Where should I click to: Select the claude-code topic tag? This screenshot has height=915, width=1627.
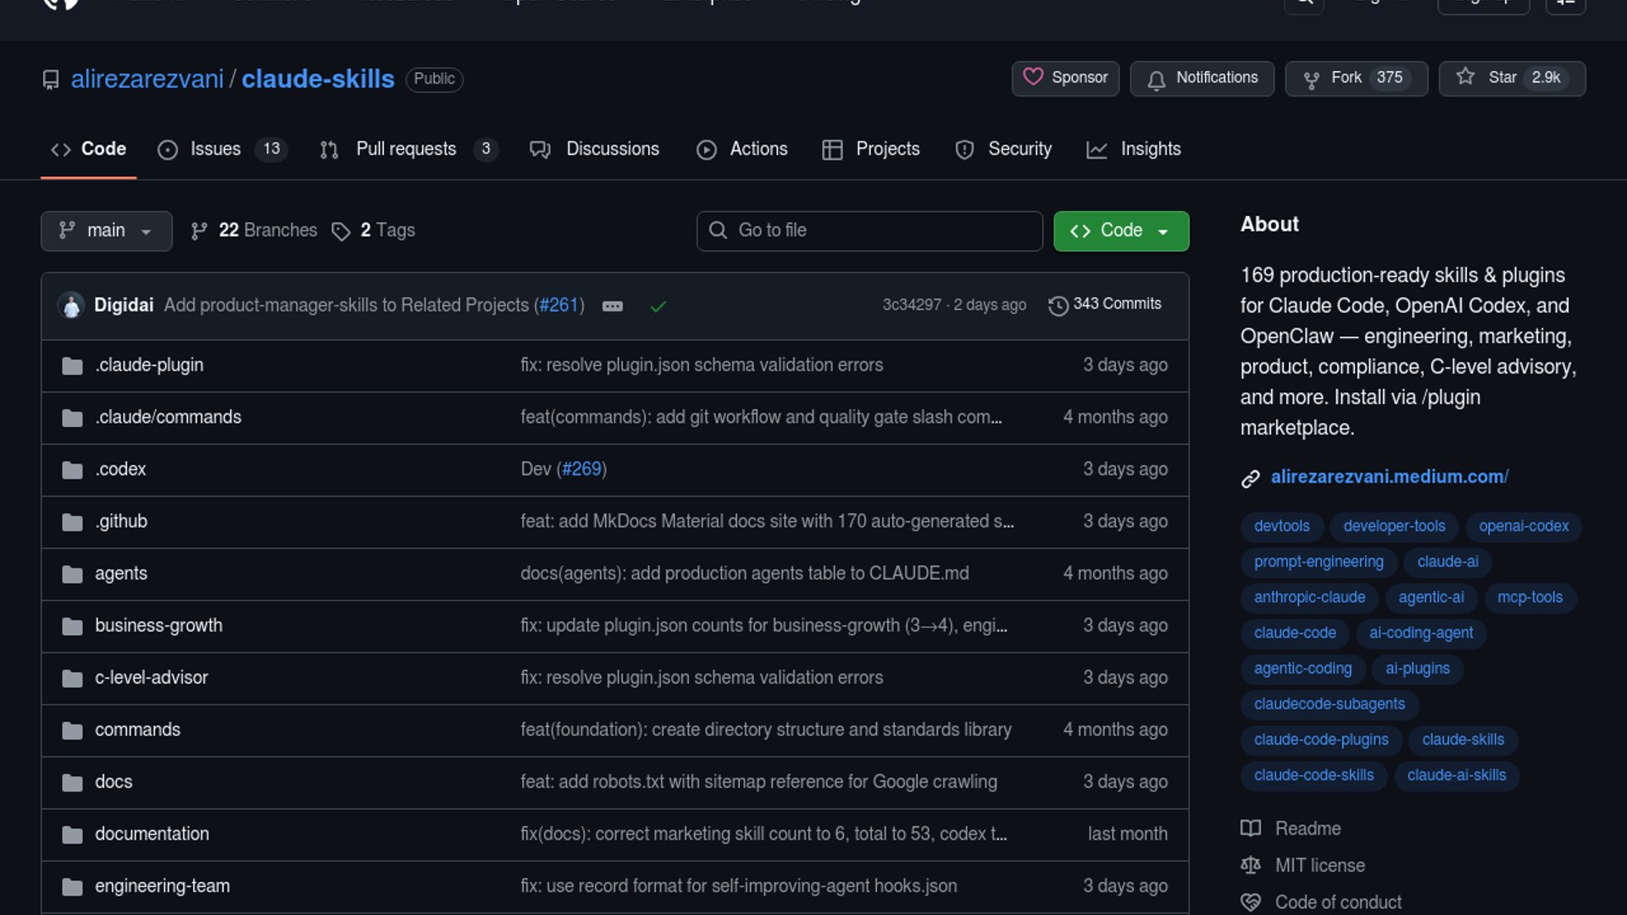(x=1295, y=633)
